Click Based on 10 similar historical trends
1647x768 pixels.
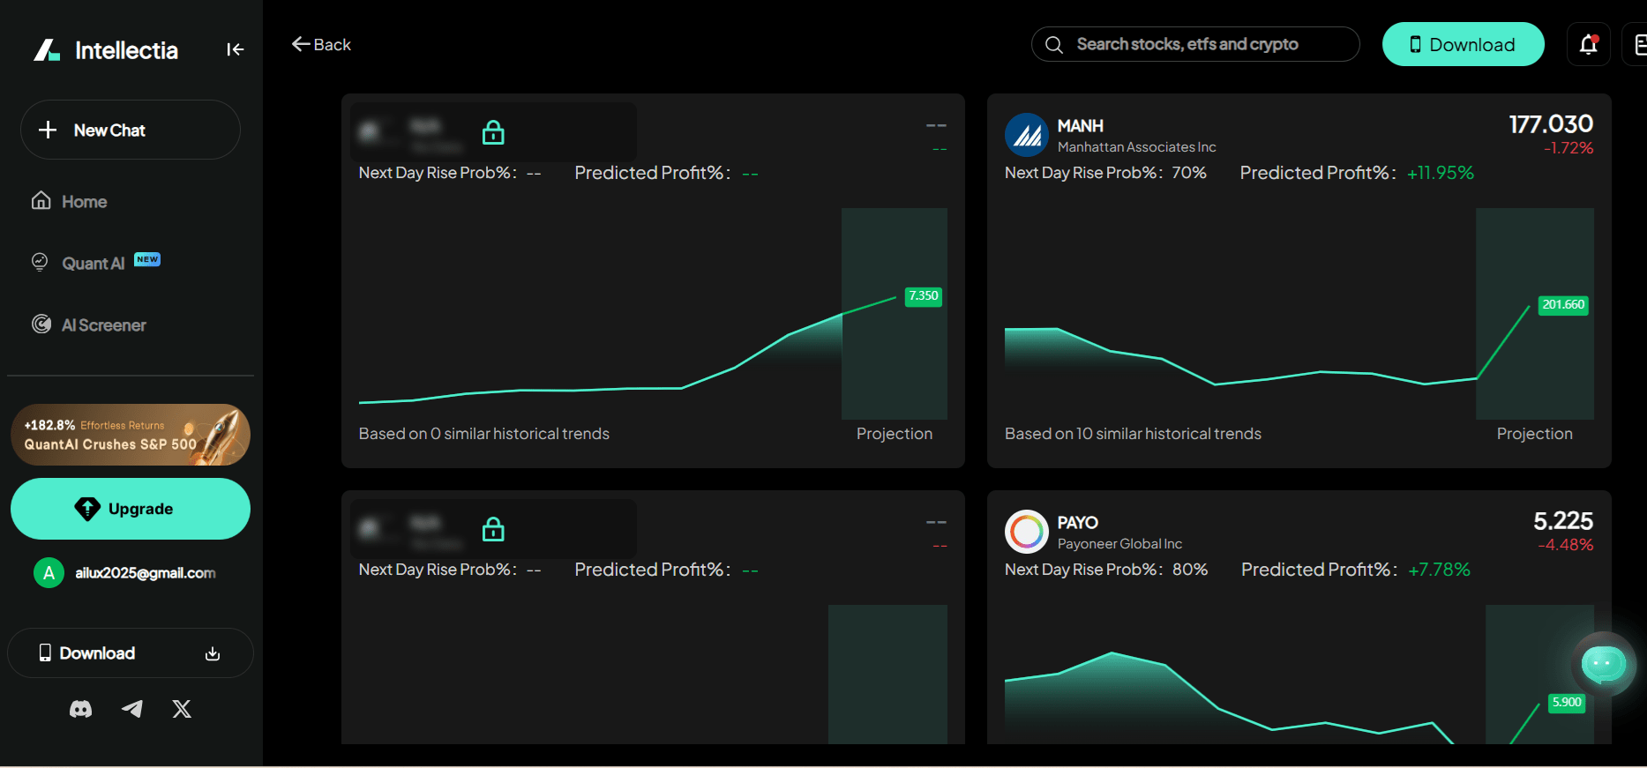tap(1133, 434)
